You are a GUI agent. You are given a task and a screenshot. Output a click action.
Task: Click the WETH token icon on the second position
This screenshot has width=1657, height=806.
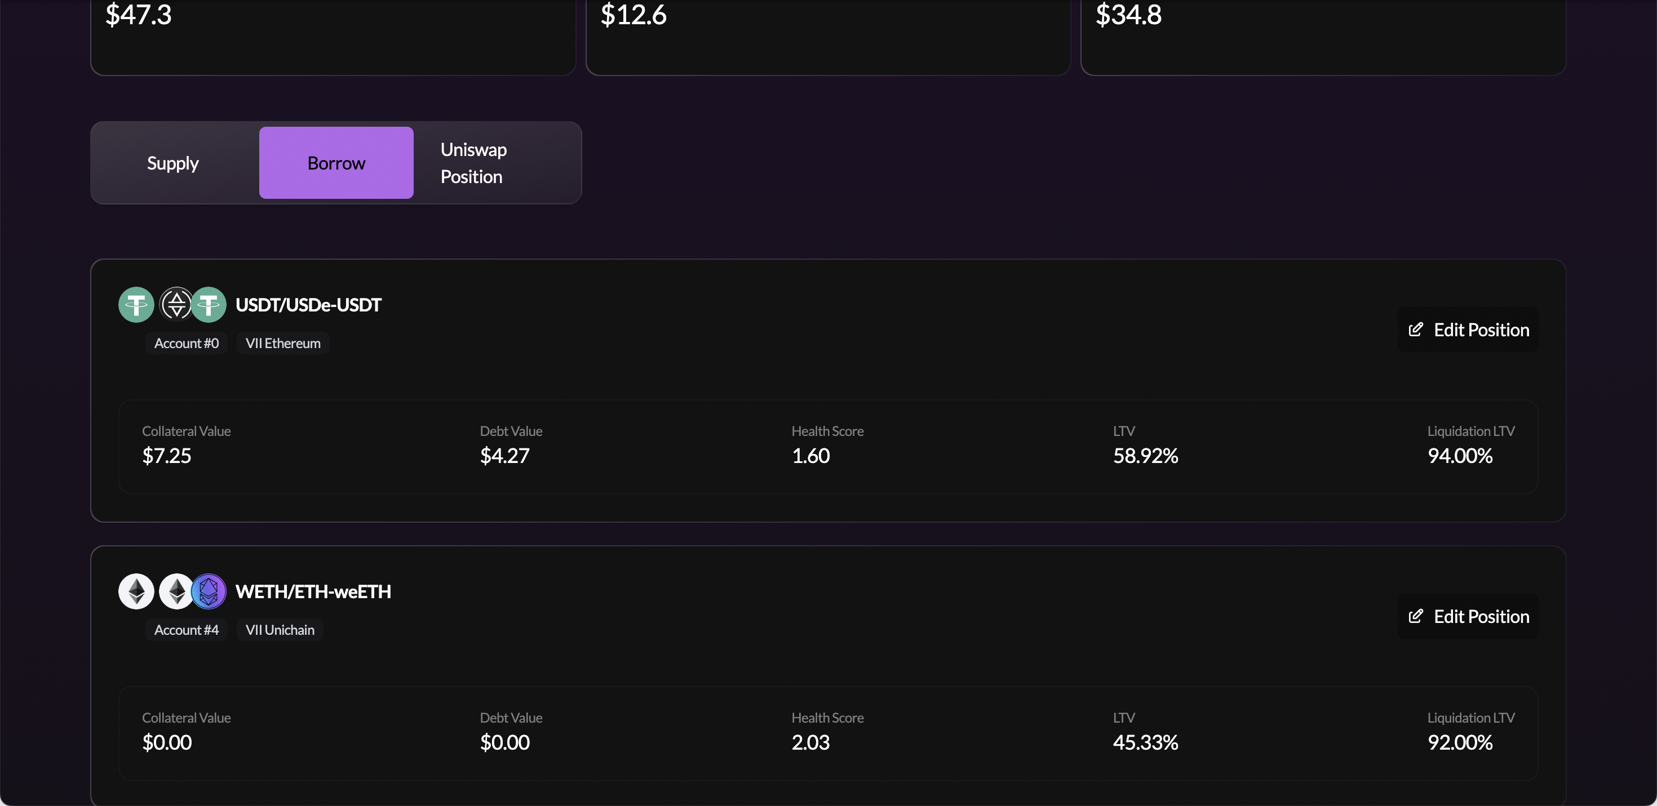point(136,591)
